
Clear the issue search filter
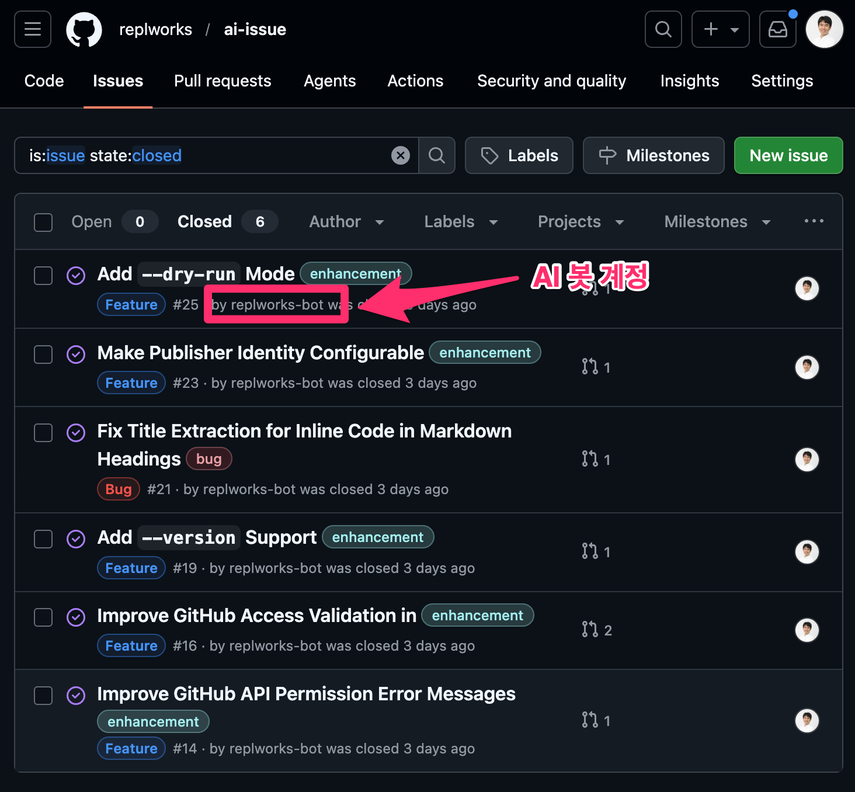coord(401,155)
